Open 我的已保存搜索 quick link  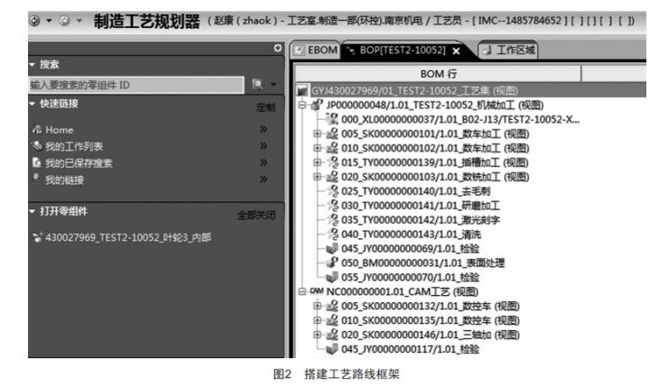point(79,163)
